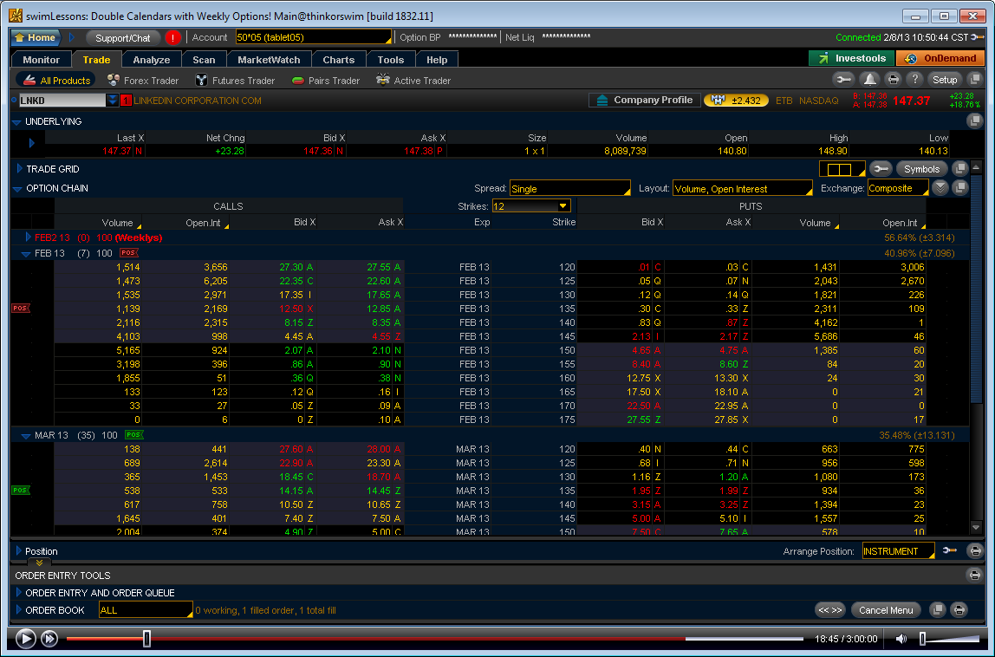
Task: Click the red exclamation alert icon
Action: [x=172, y=37]
